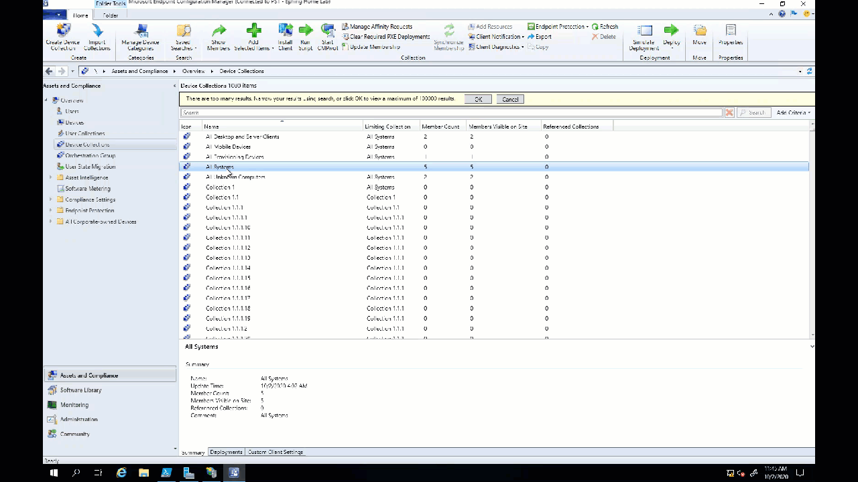
Task: Click the navigation Back arrow
Action: (49, 71)
